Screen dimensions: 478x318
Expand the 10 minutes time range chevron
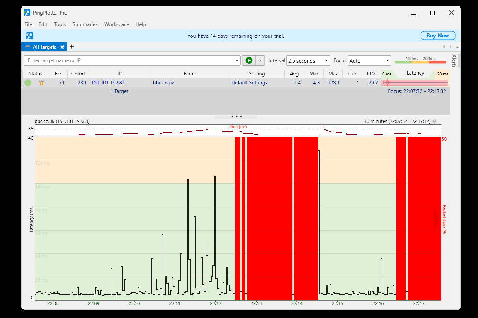coord(434,121)
